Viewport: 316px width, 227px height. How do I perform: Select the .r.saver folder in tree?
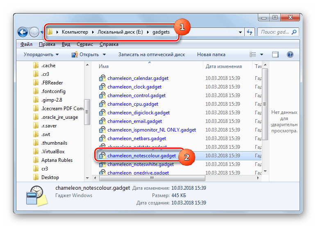coord(49,126)
